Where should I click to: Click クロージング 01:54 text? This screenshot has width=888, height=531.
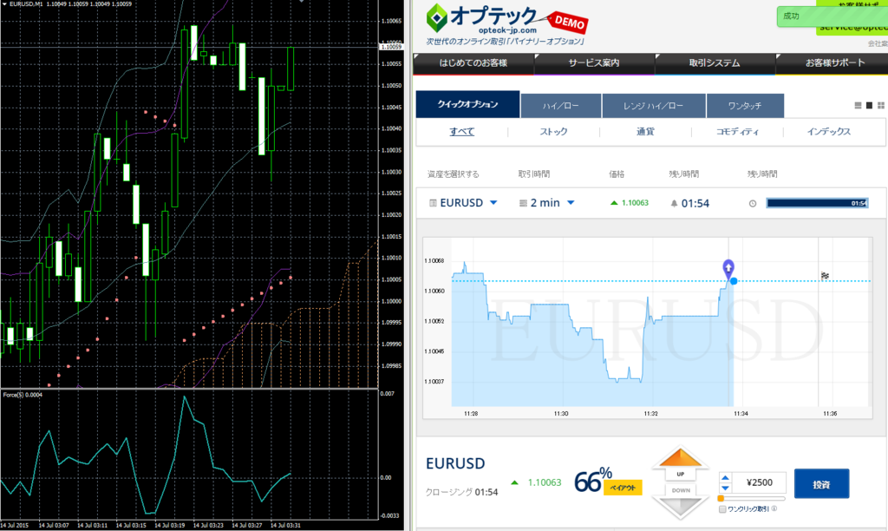click(461, 492)
